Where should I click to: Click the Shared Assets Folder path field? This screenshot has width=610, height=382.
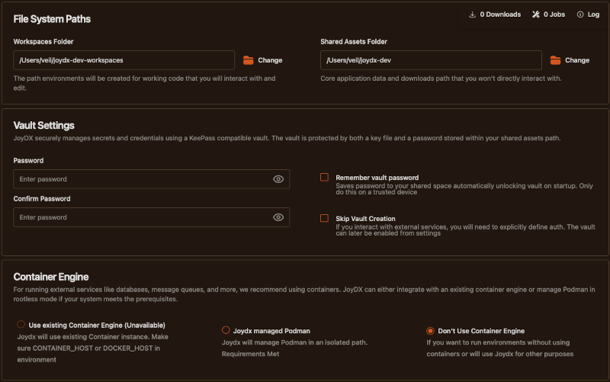tap(431, 60)
